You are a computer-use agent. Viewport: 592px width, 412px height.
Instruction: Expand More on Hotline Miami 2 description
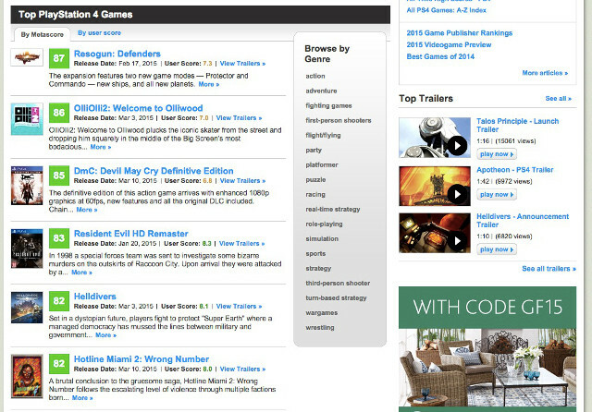point(82,397)
